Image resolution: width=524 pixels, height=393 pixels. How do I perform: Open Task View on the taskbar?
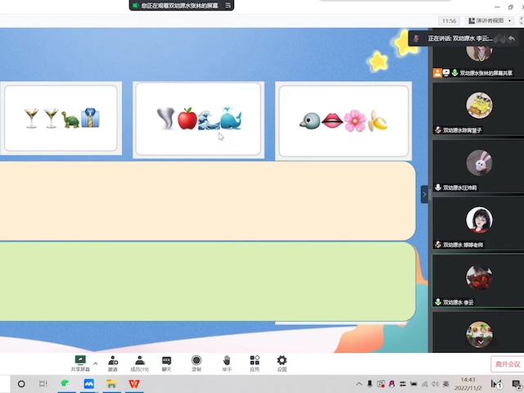(x=43, y=384)
